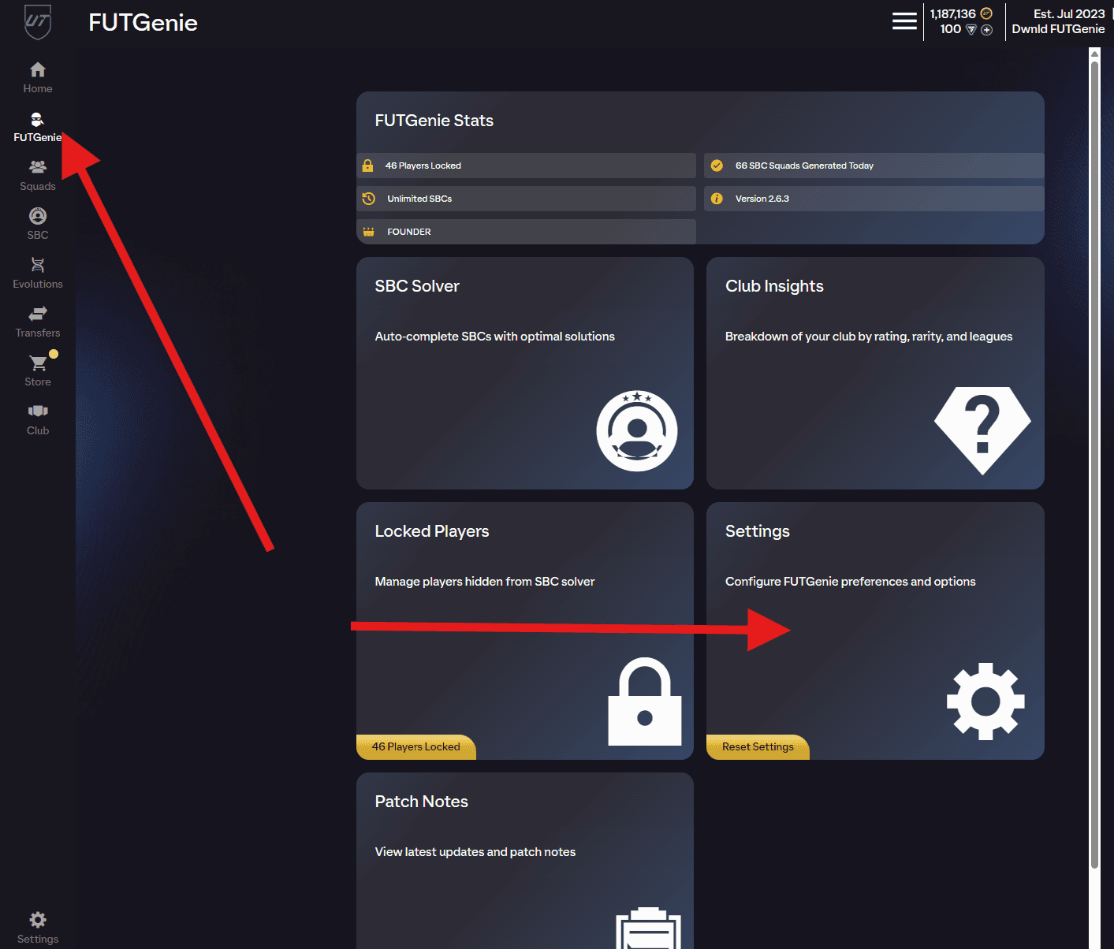Screen dimensions: 1114x949
Task: Click the SBC Solver badge icon
Action: pos(637,431)
